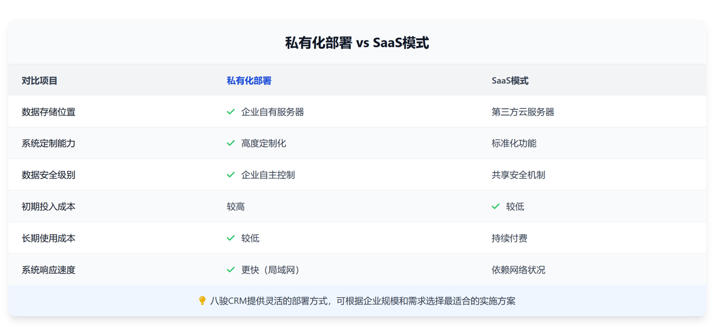Screen dimensions: 718x327
Task: Select the 依赖网络状况 cell
Action: 518,270
